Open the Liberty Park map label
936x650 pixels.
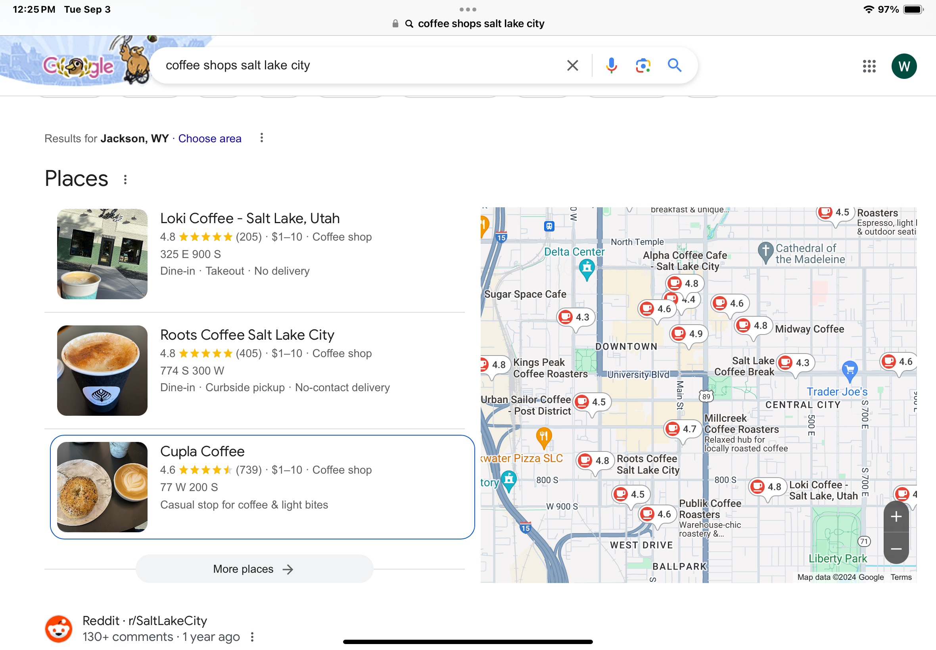[x=838, y=558]
